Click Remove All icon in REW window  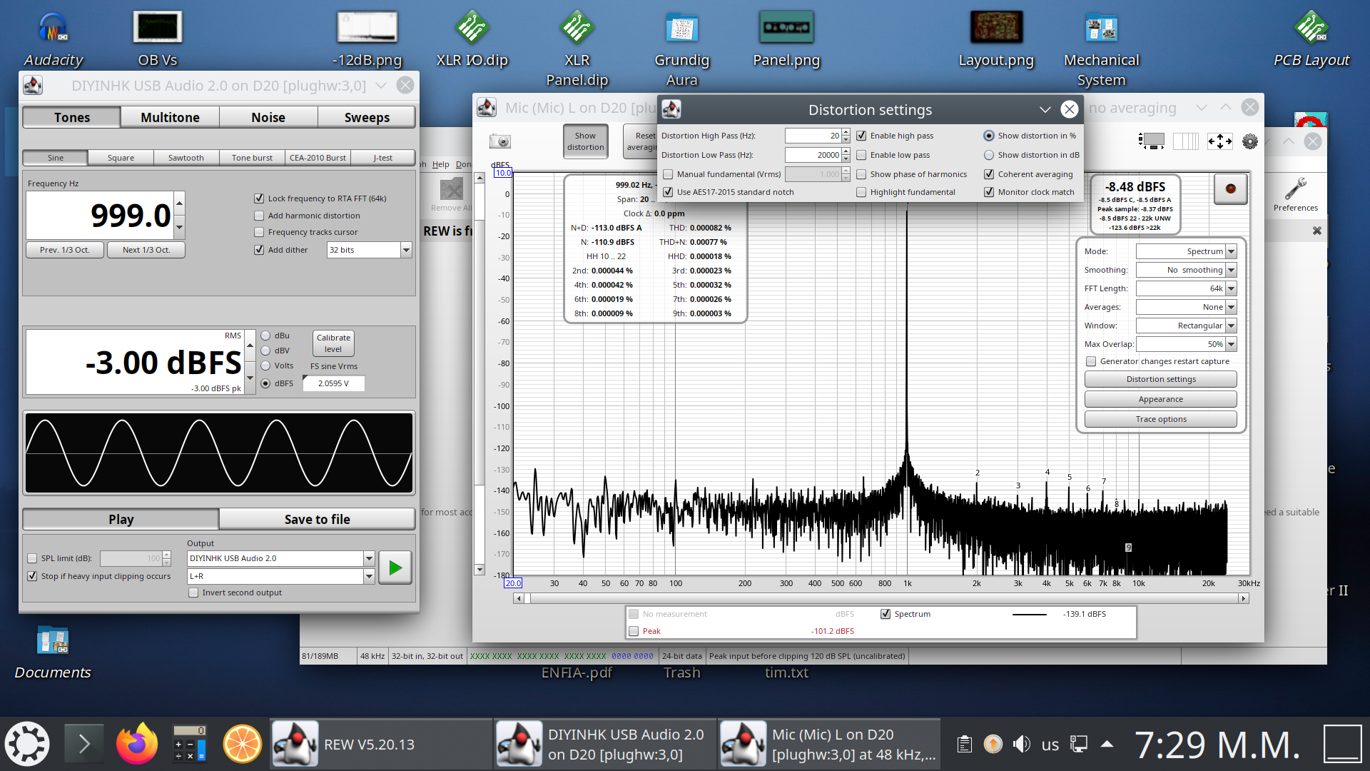coord(451,194)
